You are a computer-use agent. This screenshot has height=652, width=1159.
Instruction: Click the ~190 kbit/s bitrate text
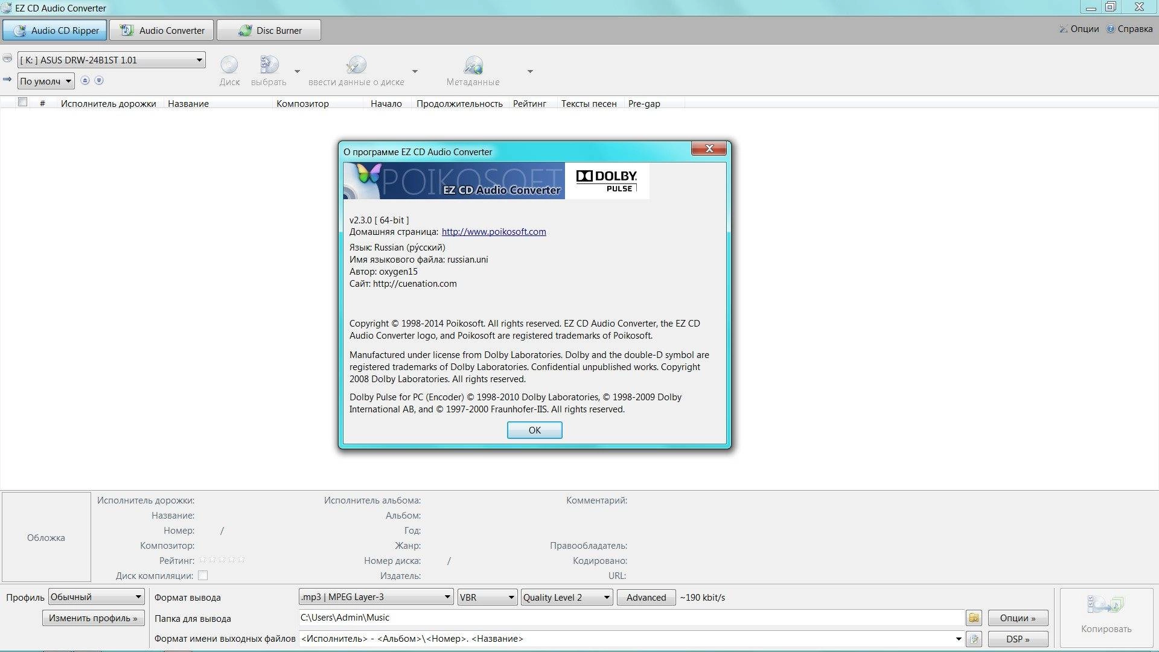click(703, 598)
